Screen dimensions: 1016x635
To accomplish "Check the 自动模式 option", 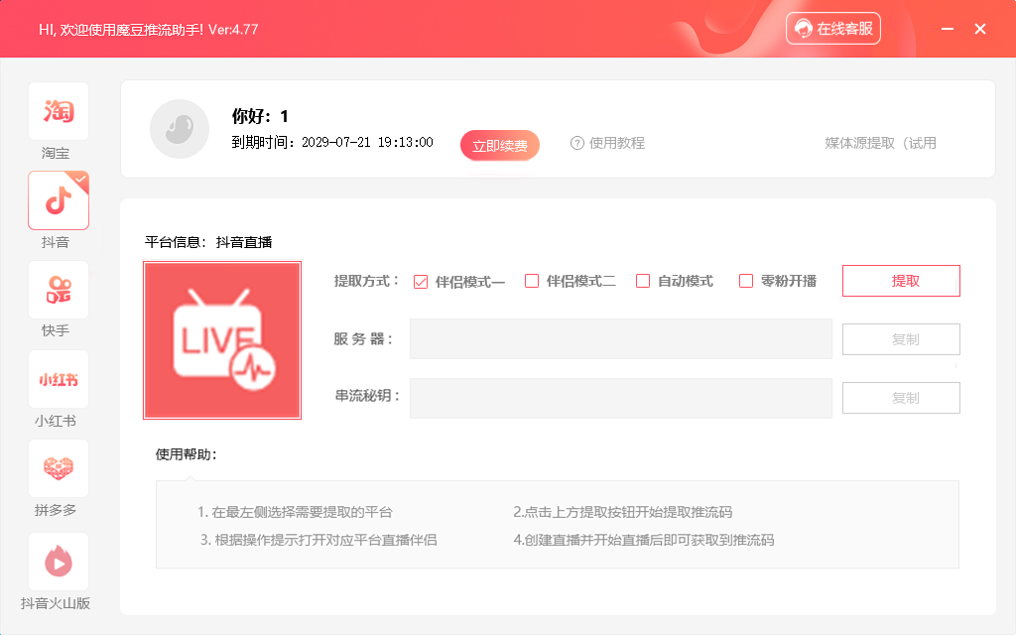I will [x=643, y=281].
